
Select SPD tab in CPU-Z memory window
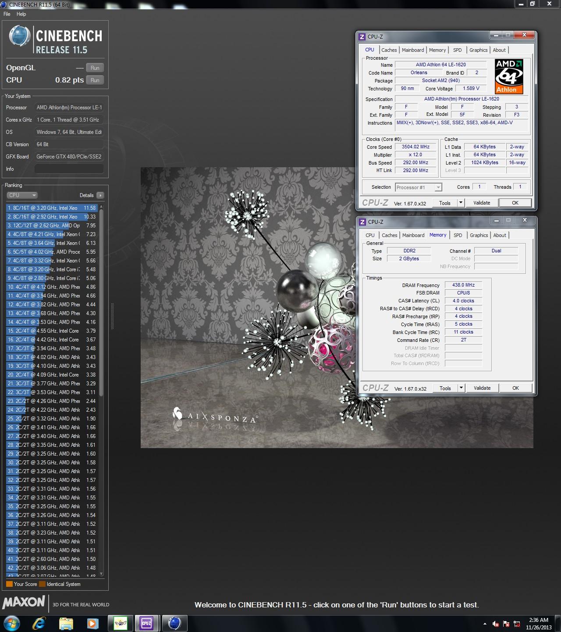click(x=458, y=235)
